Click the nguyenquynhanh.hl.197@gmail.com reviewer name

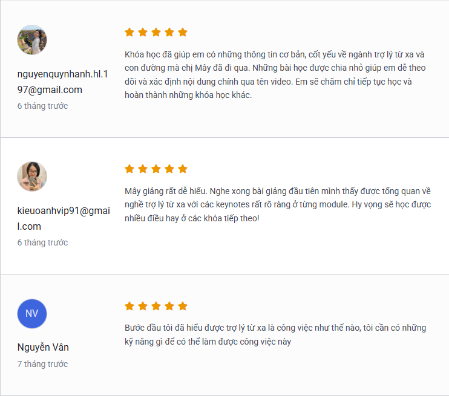point(62,82)
